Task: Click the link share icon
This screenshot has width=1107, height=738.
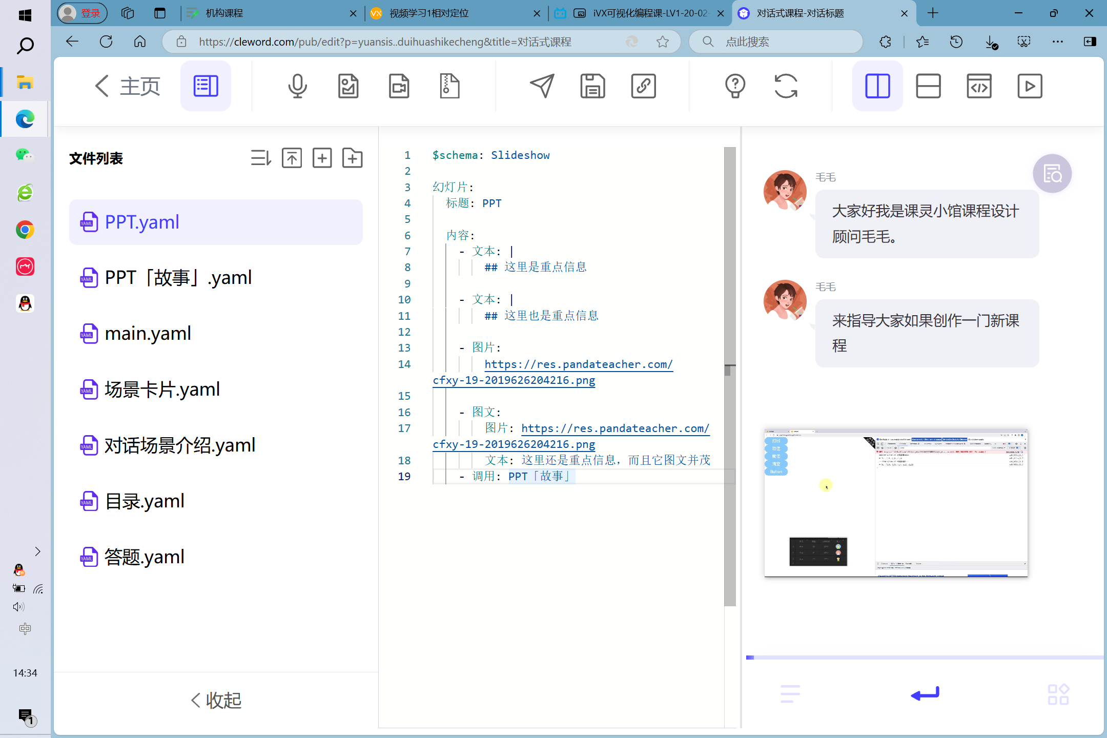Action: [x=644, y=86]
